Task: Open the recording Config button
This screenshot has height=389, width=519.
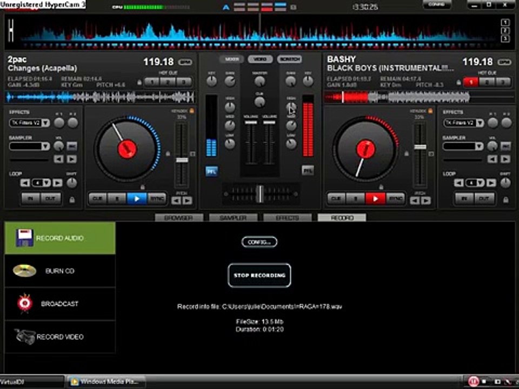Action: click(x=259, y=242)
